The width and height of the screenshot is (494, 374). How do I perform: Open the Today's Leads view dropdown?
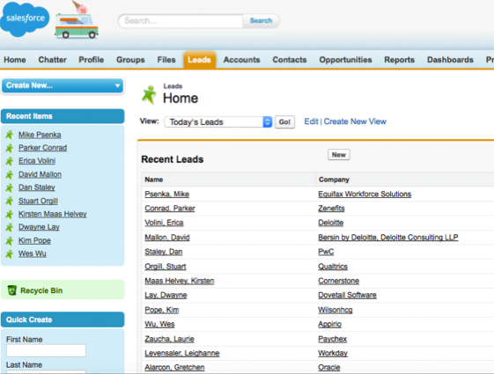[218, 121]
